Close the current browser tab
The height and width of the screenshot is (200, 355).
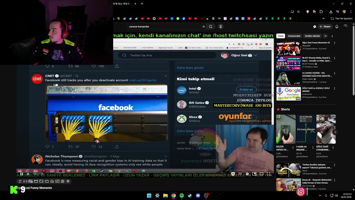(x=135, y=4)
